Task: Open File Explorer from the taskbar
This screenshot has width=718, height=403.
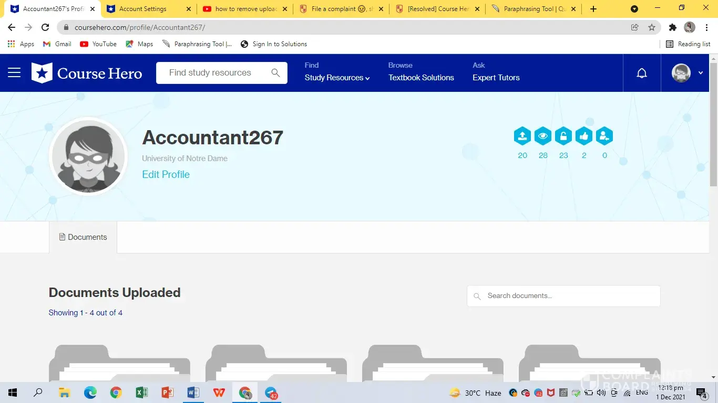Action: 64,393
